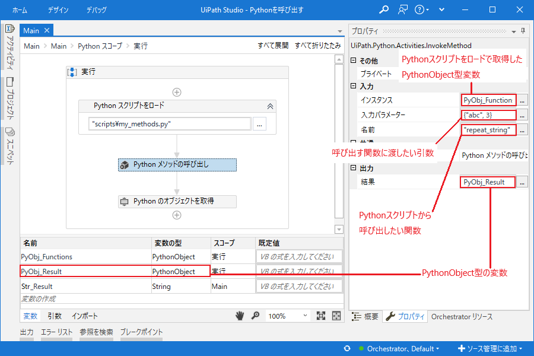Collapse the Python スクリプトをロード activity
The height and width of the screenshot is (356, 534).
point(270,106)
